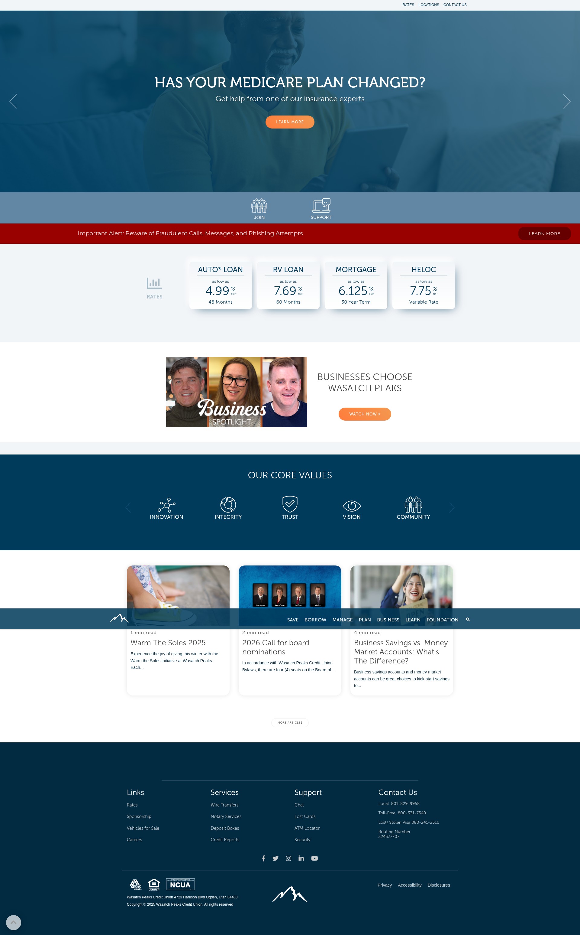Select the Vision eye icon
This screenshot has width=580, height=935.
click(x=352, y=506)
